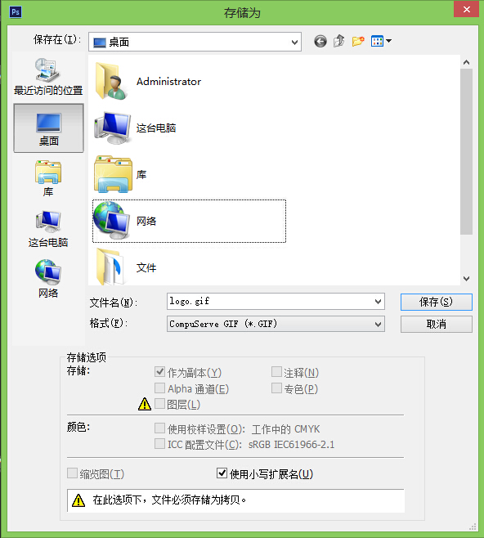Toggle the 作为副本 checkbox

tap(159, 371)
